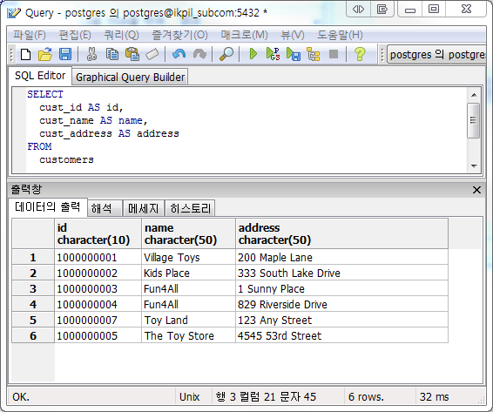Open a file with the folder icon
This screenshot has width=493, height=412.
click(45, 54)
